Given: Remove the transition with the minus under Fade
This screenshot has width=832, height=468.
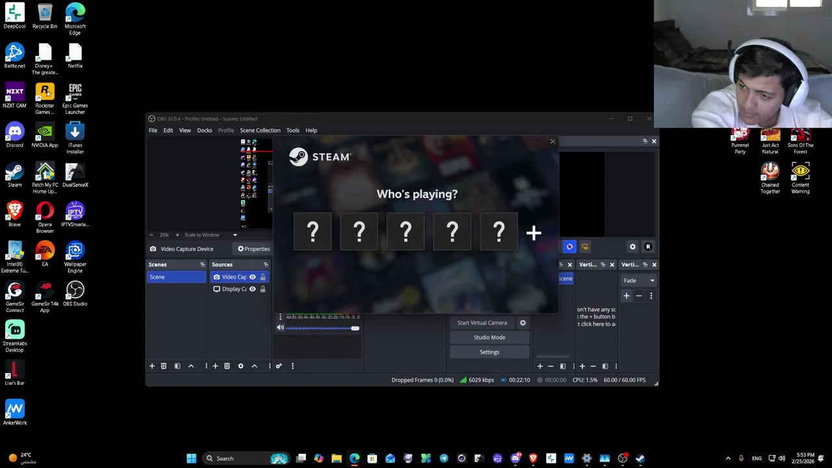Looking at the screenshot, I should tap(639, 296).
